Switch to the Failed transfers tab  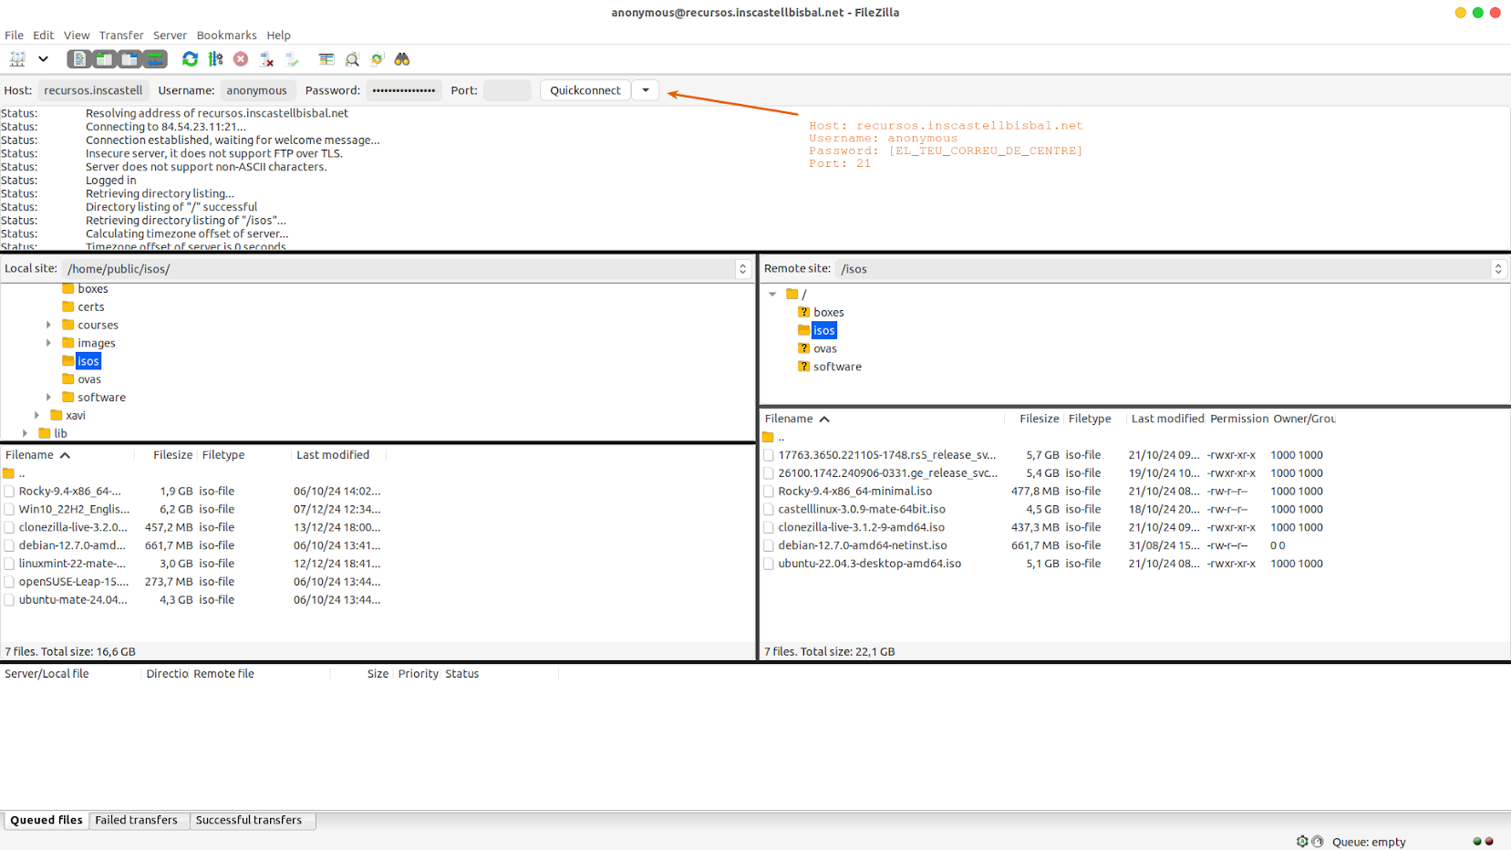point(137,820)
